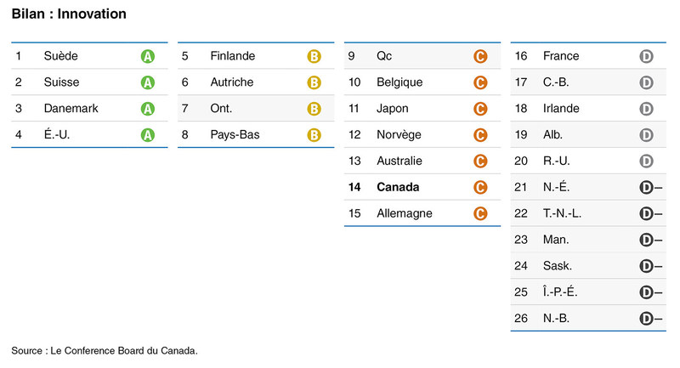Click the C badge beside Allemagne
Viewport: 680px width, 368px height.
(x=480, y=213)
